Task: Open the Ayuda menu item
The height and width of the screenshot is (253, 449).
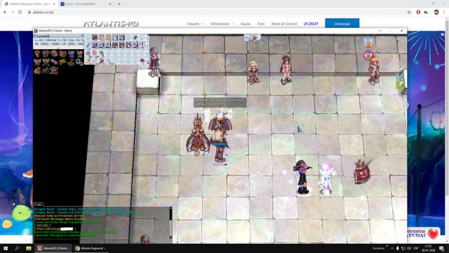Action: point(245,24)
